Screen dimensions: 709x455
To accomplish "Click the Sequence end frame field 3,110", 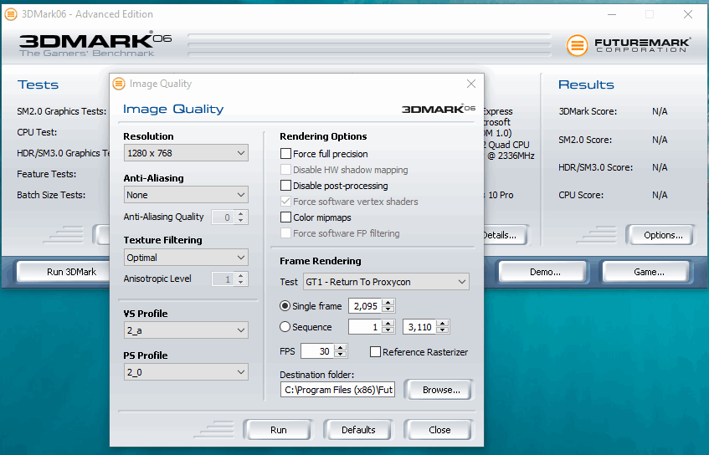I will [x=419, y=327].
